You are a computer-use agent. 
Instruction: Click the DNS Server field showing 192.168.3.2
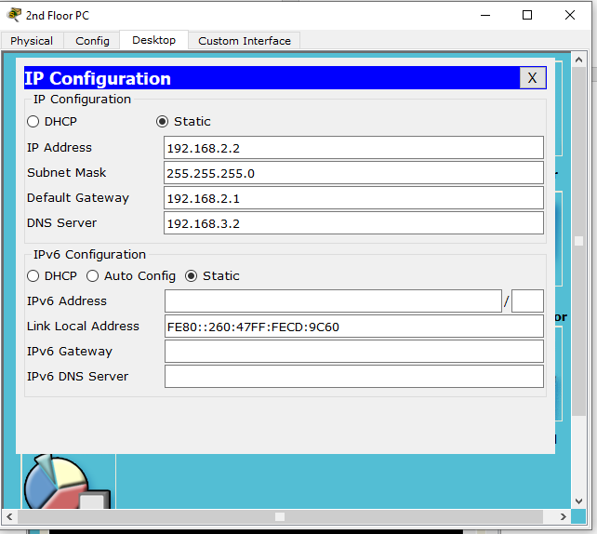click(x=353, y=223)
